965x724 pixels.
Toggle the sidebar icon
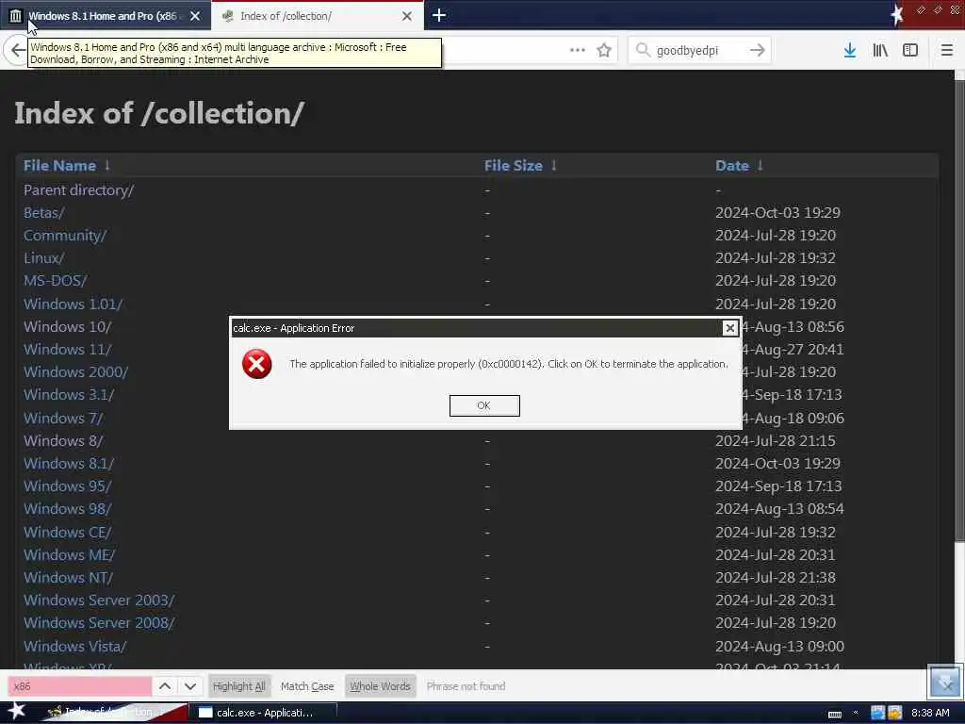click(910, 50)
